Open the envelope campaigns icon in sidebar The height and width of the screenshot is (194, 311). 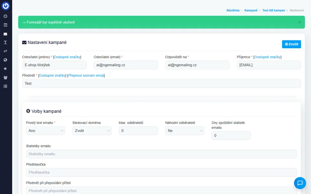(x=5, y=34)
